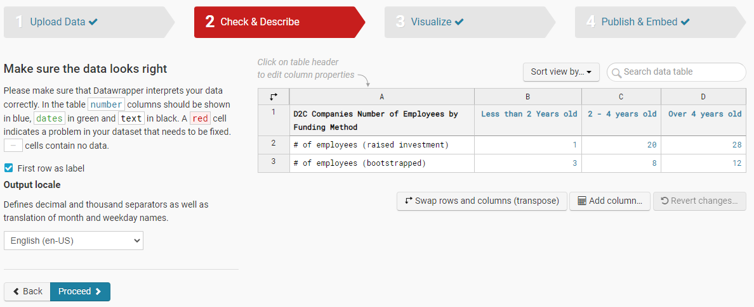The height and width of the screenshot is (307, 754).
Task: Go to step 4 Publish & Embed
Action: pyautogui.click(x=660, y=22)
